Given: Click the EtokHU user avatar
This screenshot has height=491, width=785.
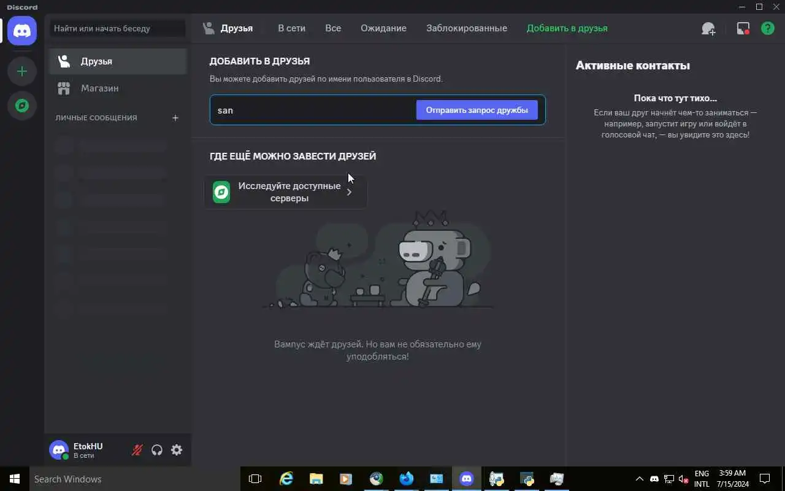Looking at the screenshot, I should 59,450.
